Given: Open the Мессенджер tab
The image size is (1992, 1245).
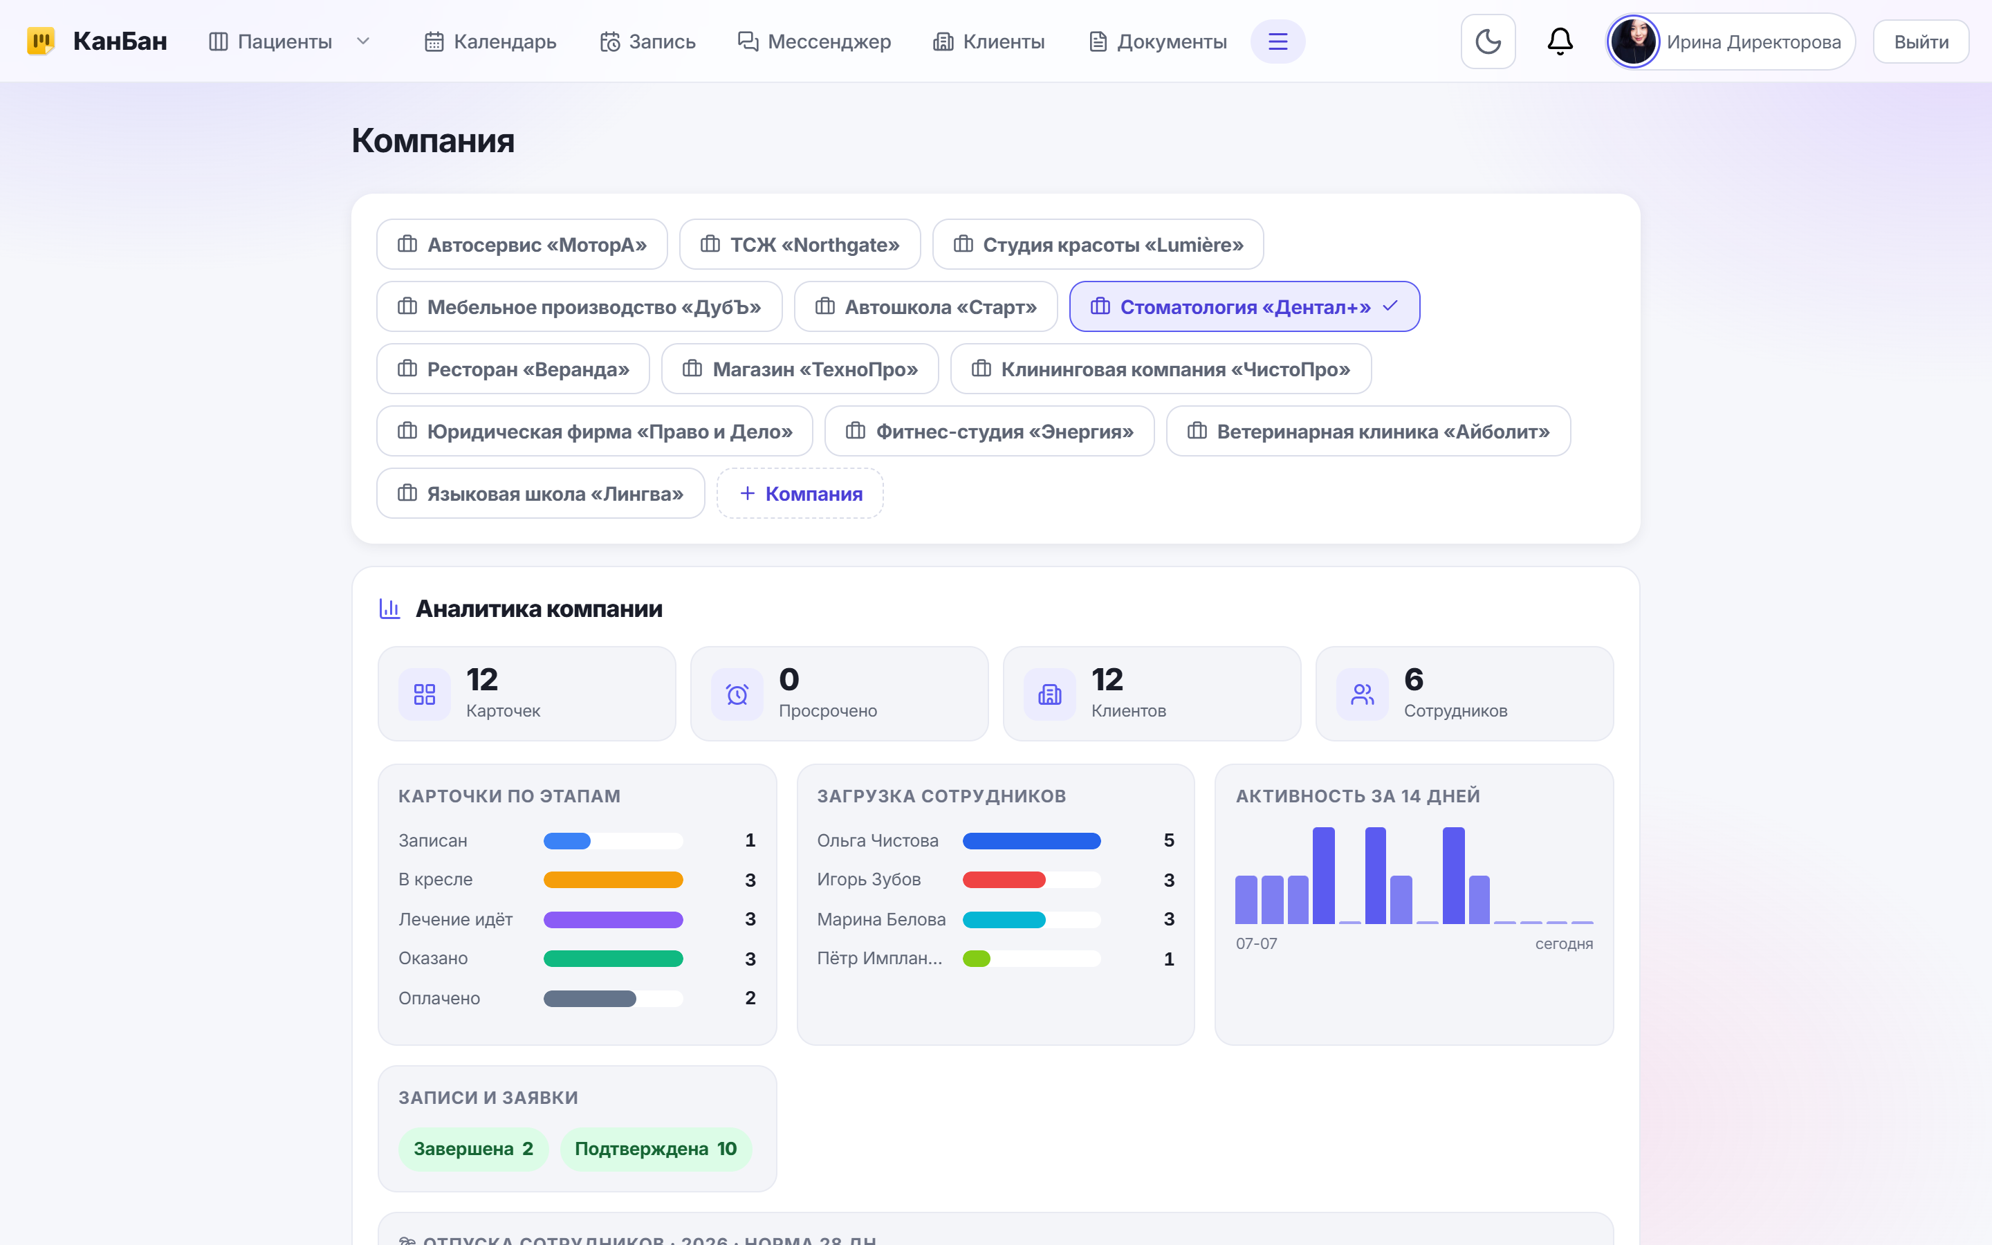Looking at the screenshot, I should (x=814, y=41).
